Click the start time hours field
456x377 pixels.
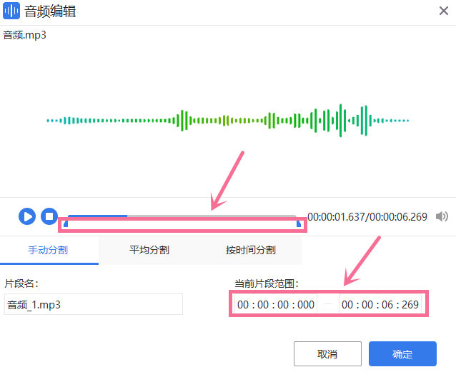243,305
